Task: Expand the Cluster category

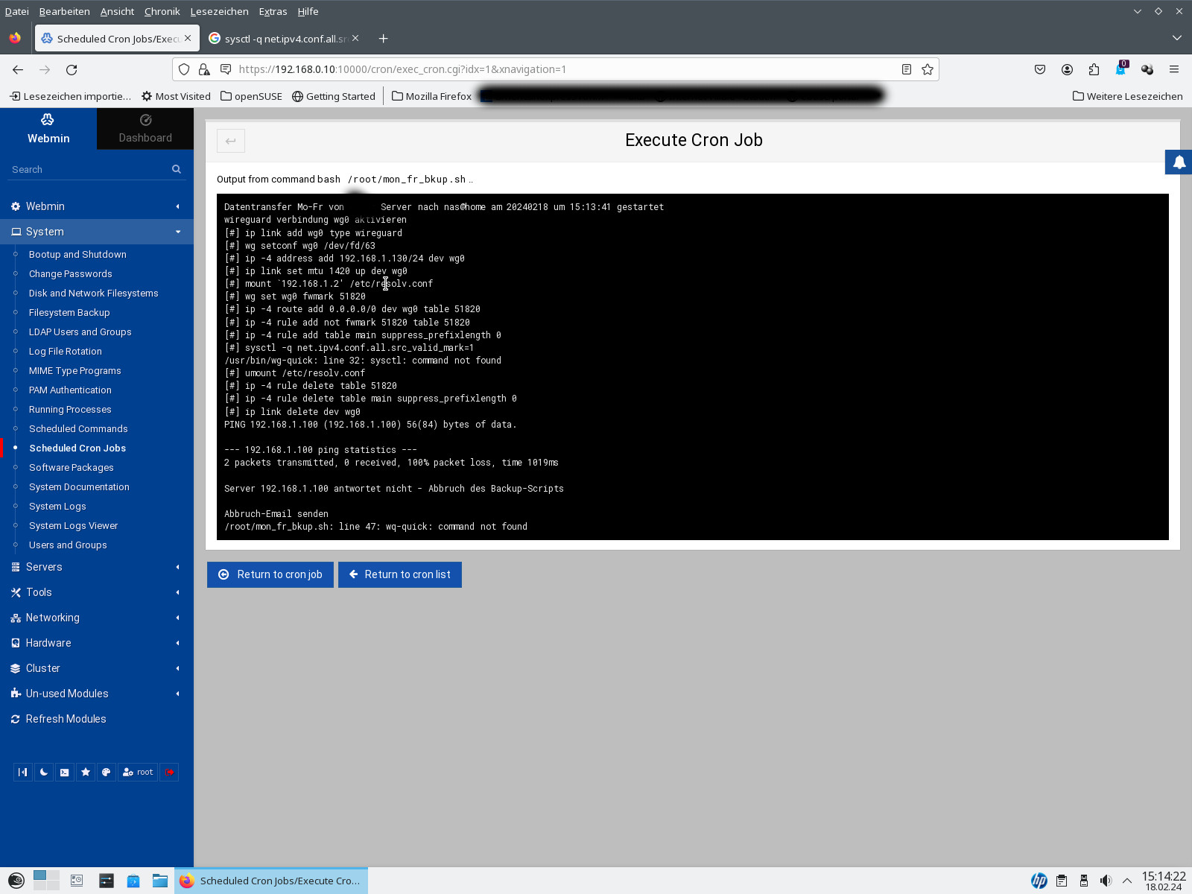Action: pos(97,668)
